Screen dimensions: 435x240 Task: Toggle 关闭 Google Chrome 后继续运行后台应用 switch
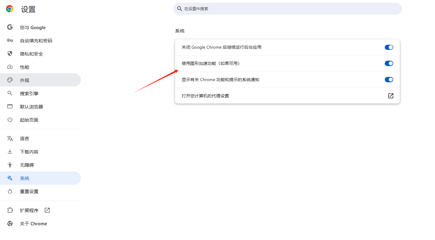coord(389,47)
